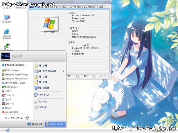Open 내 음악 (My Music) folder
178x133 pixels.
tap(41, 82)
